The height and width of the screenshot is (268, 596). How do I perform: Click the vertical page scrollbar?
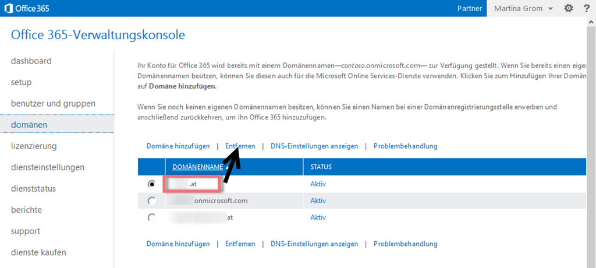tap(593, 142)
